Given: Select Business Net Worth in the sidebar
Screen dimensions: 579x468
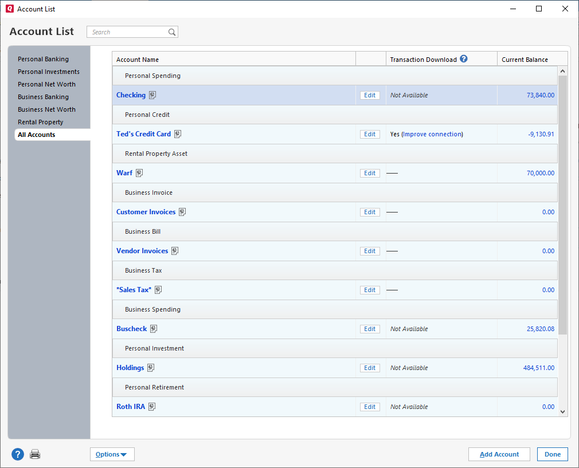Looking at the screenshot, I should coord(46,109).
